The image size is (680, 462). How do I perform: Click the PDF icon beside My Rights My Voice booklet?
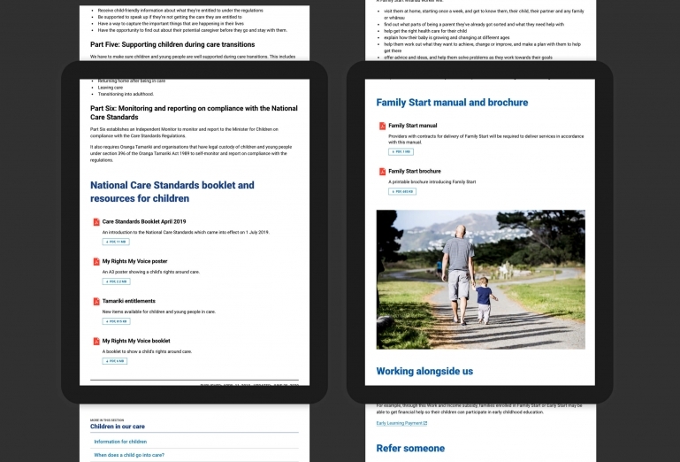tap(96, 342)
